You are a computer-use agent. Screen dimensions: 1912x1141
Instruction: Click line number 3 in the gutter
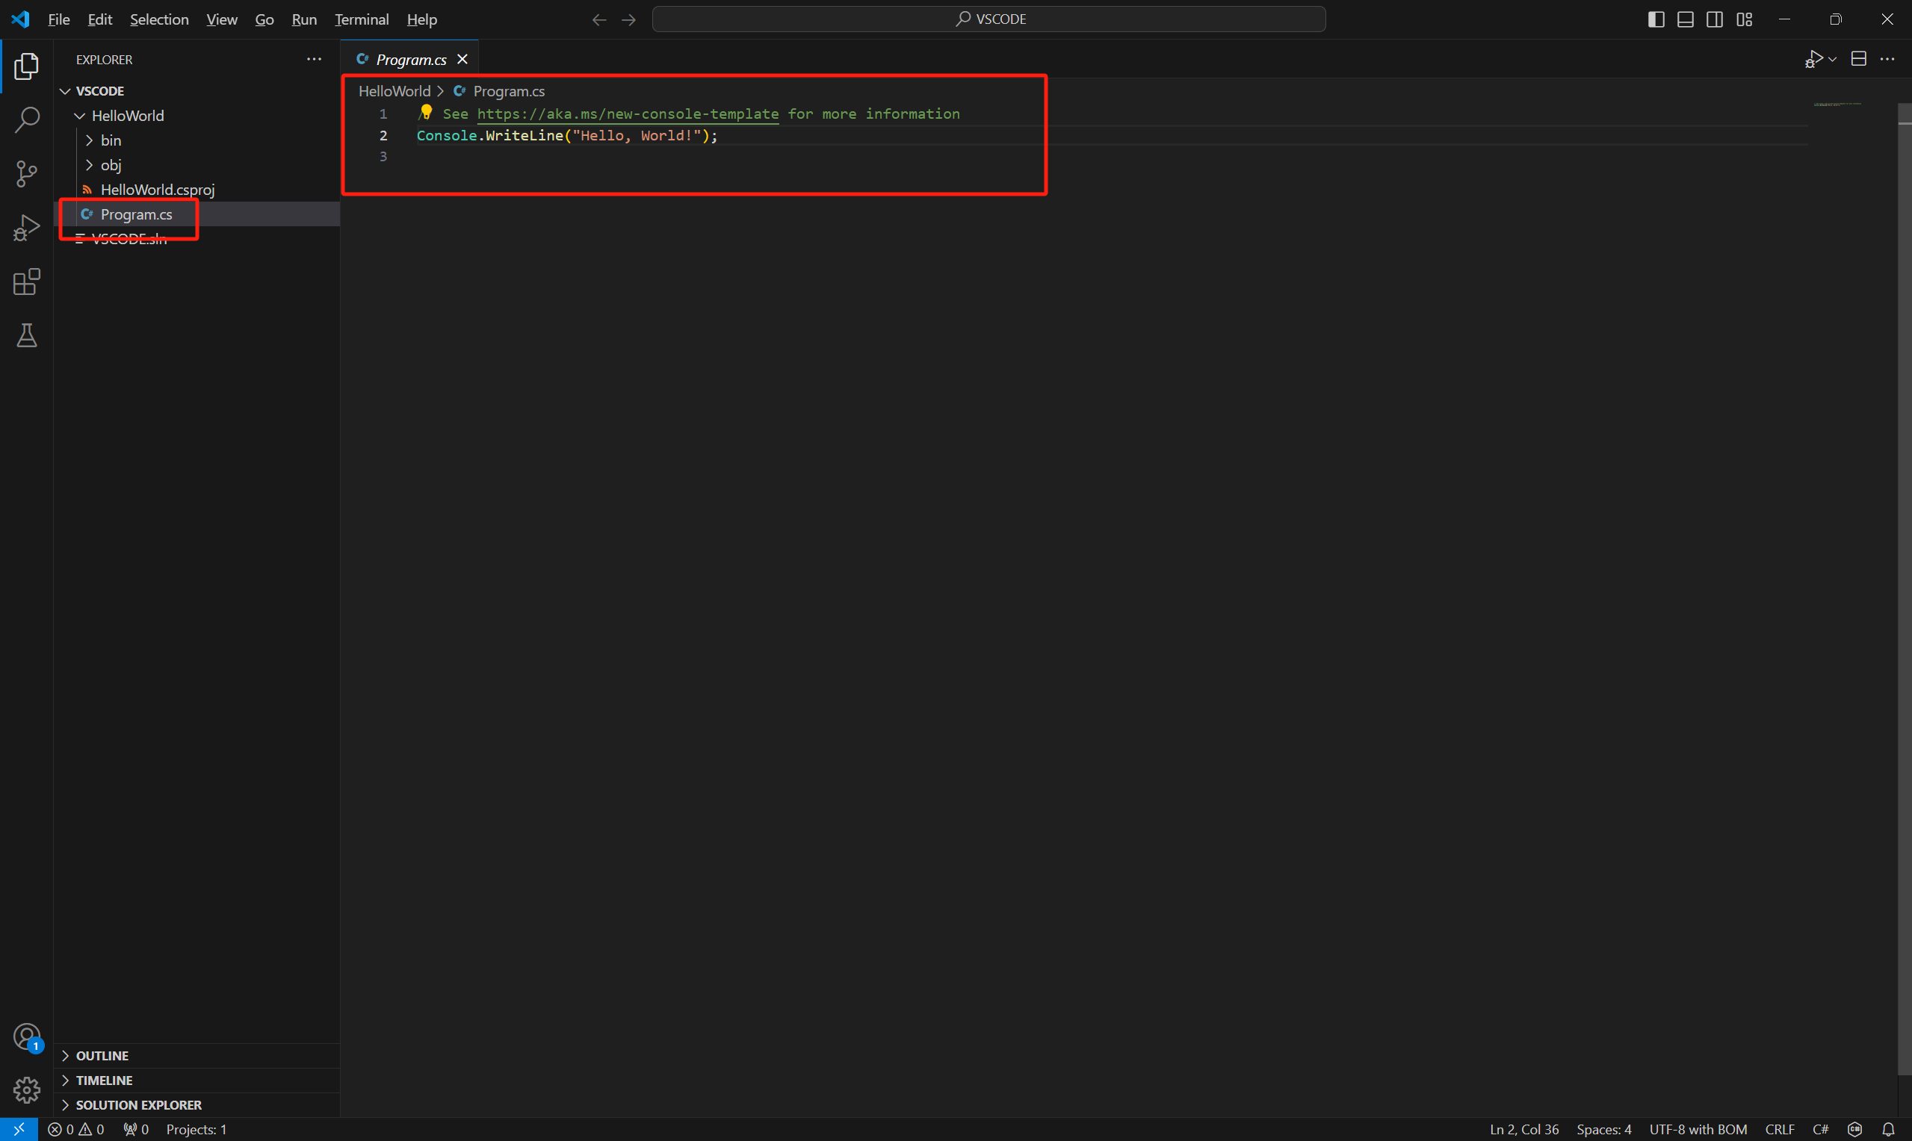383,157
